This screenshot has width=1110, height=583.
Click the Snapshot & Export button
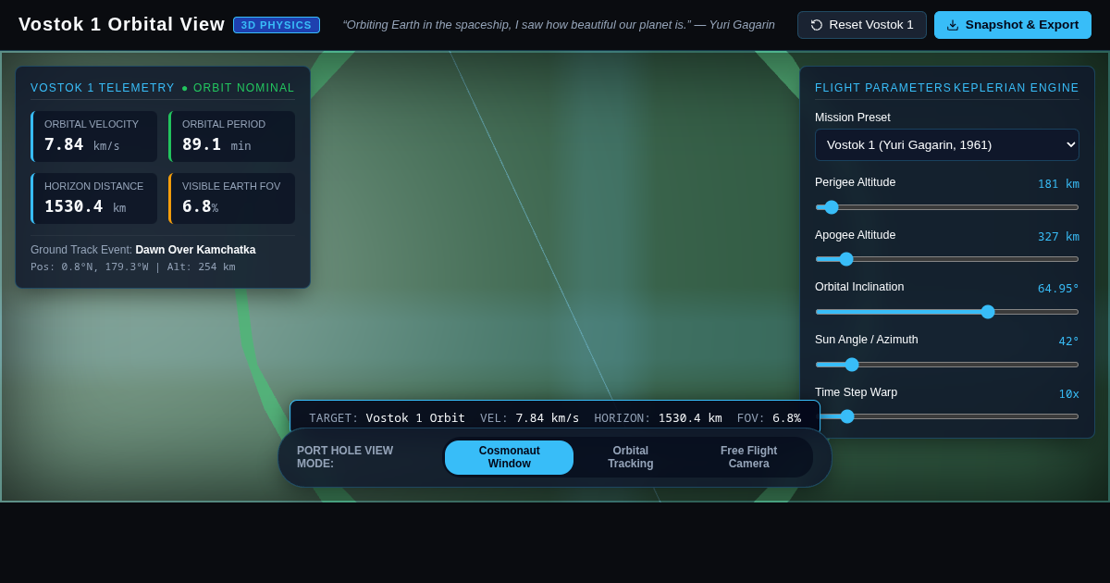(1013, 25)
